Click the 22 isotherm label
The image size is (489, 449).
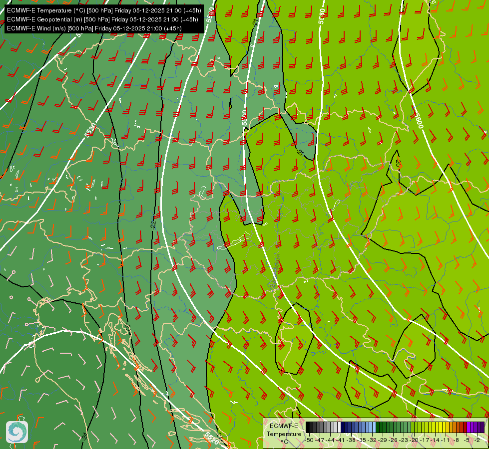pos(153,224)
